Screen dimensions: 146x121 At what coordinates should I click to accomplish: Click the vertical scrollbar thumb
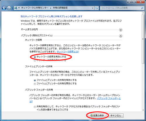point(143,39)
